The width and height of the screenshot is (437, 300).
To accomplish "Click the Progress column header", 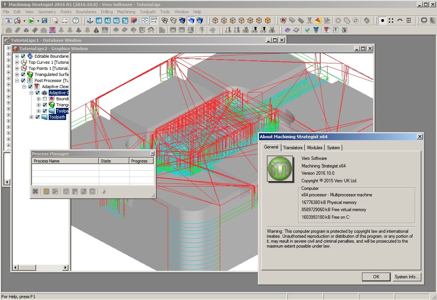I will pyautogui.click(x=141, y=161).
